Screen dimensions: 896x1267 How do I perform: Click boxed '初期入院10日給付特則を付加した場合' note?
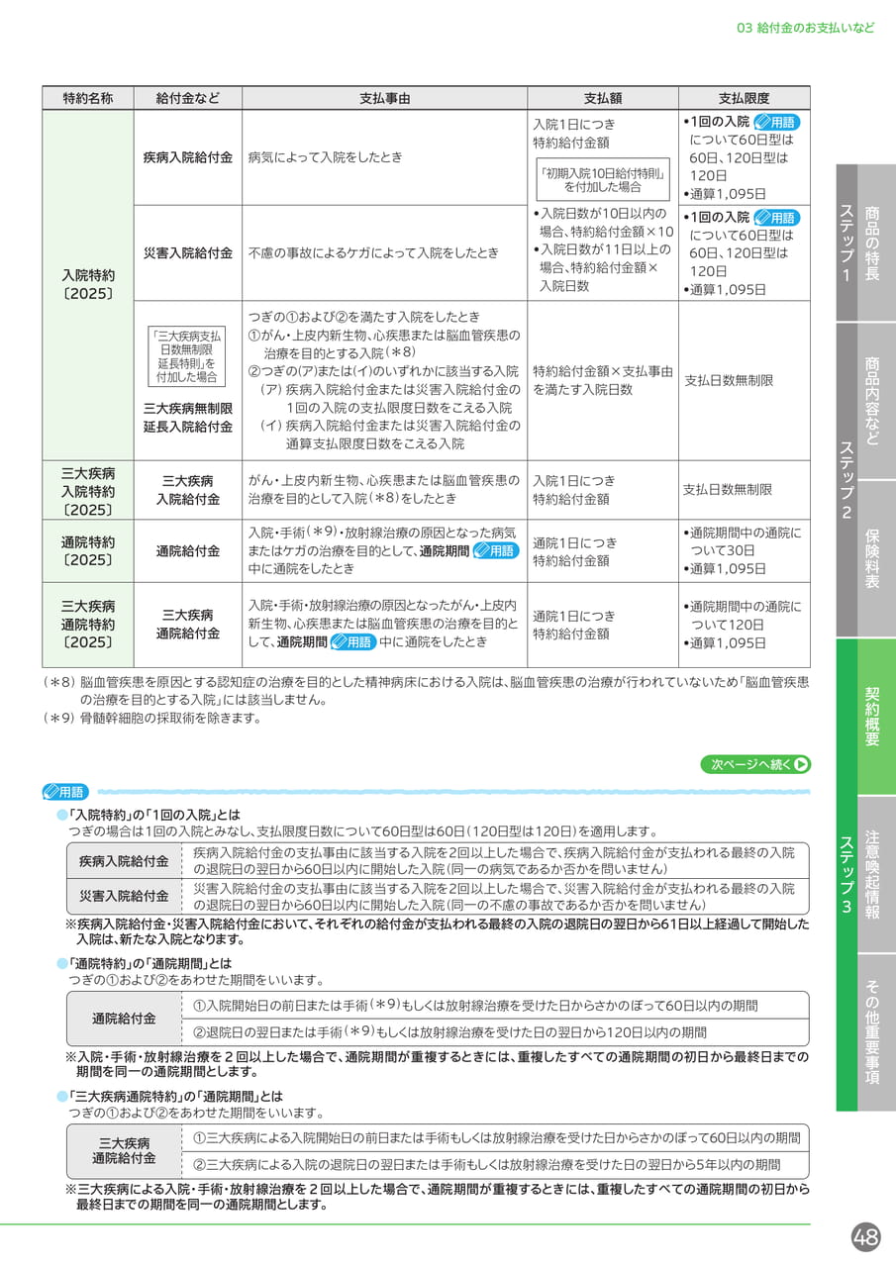coord(602,178)
